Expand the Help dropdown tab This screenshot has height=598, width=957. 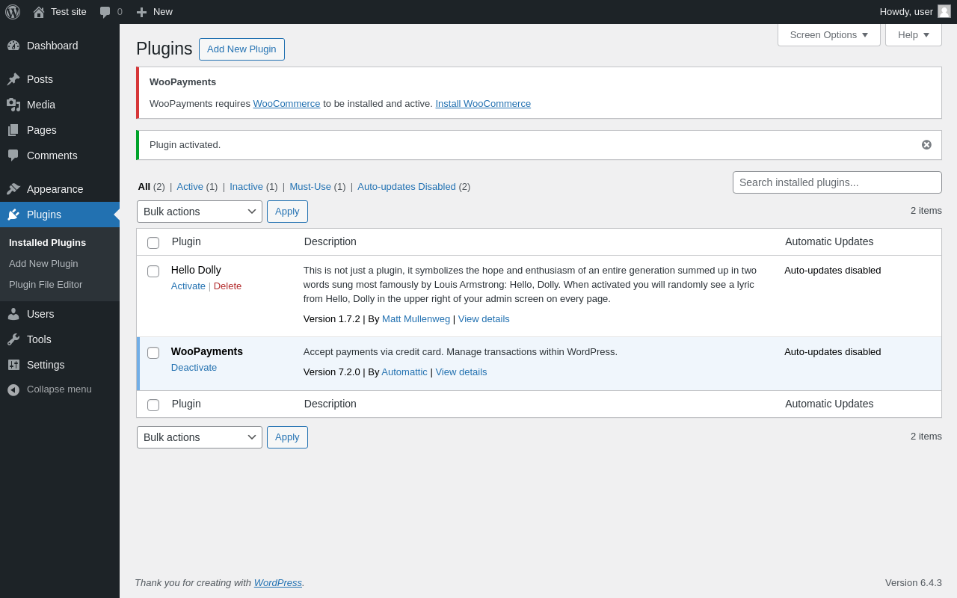click(913, 34)
